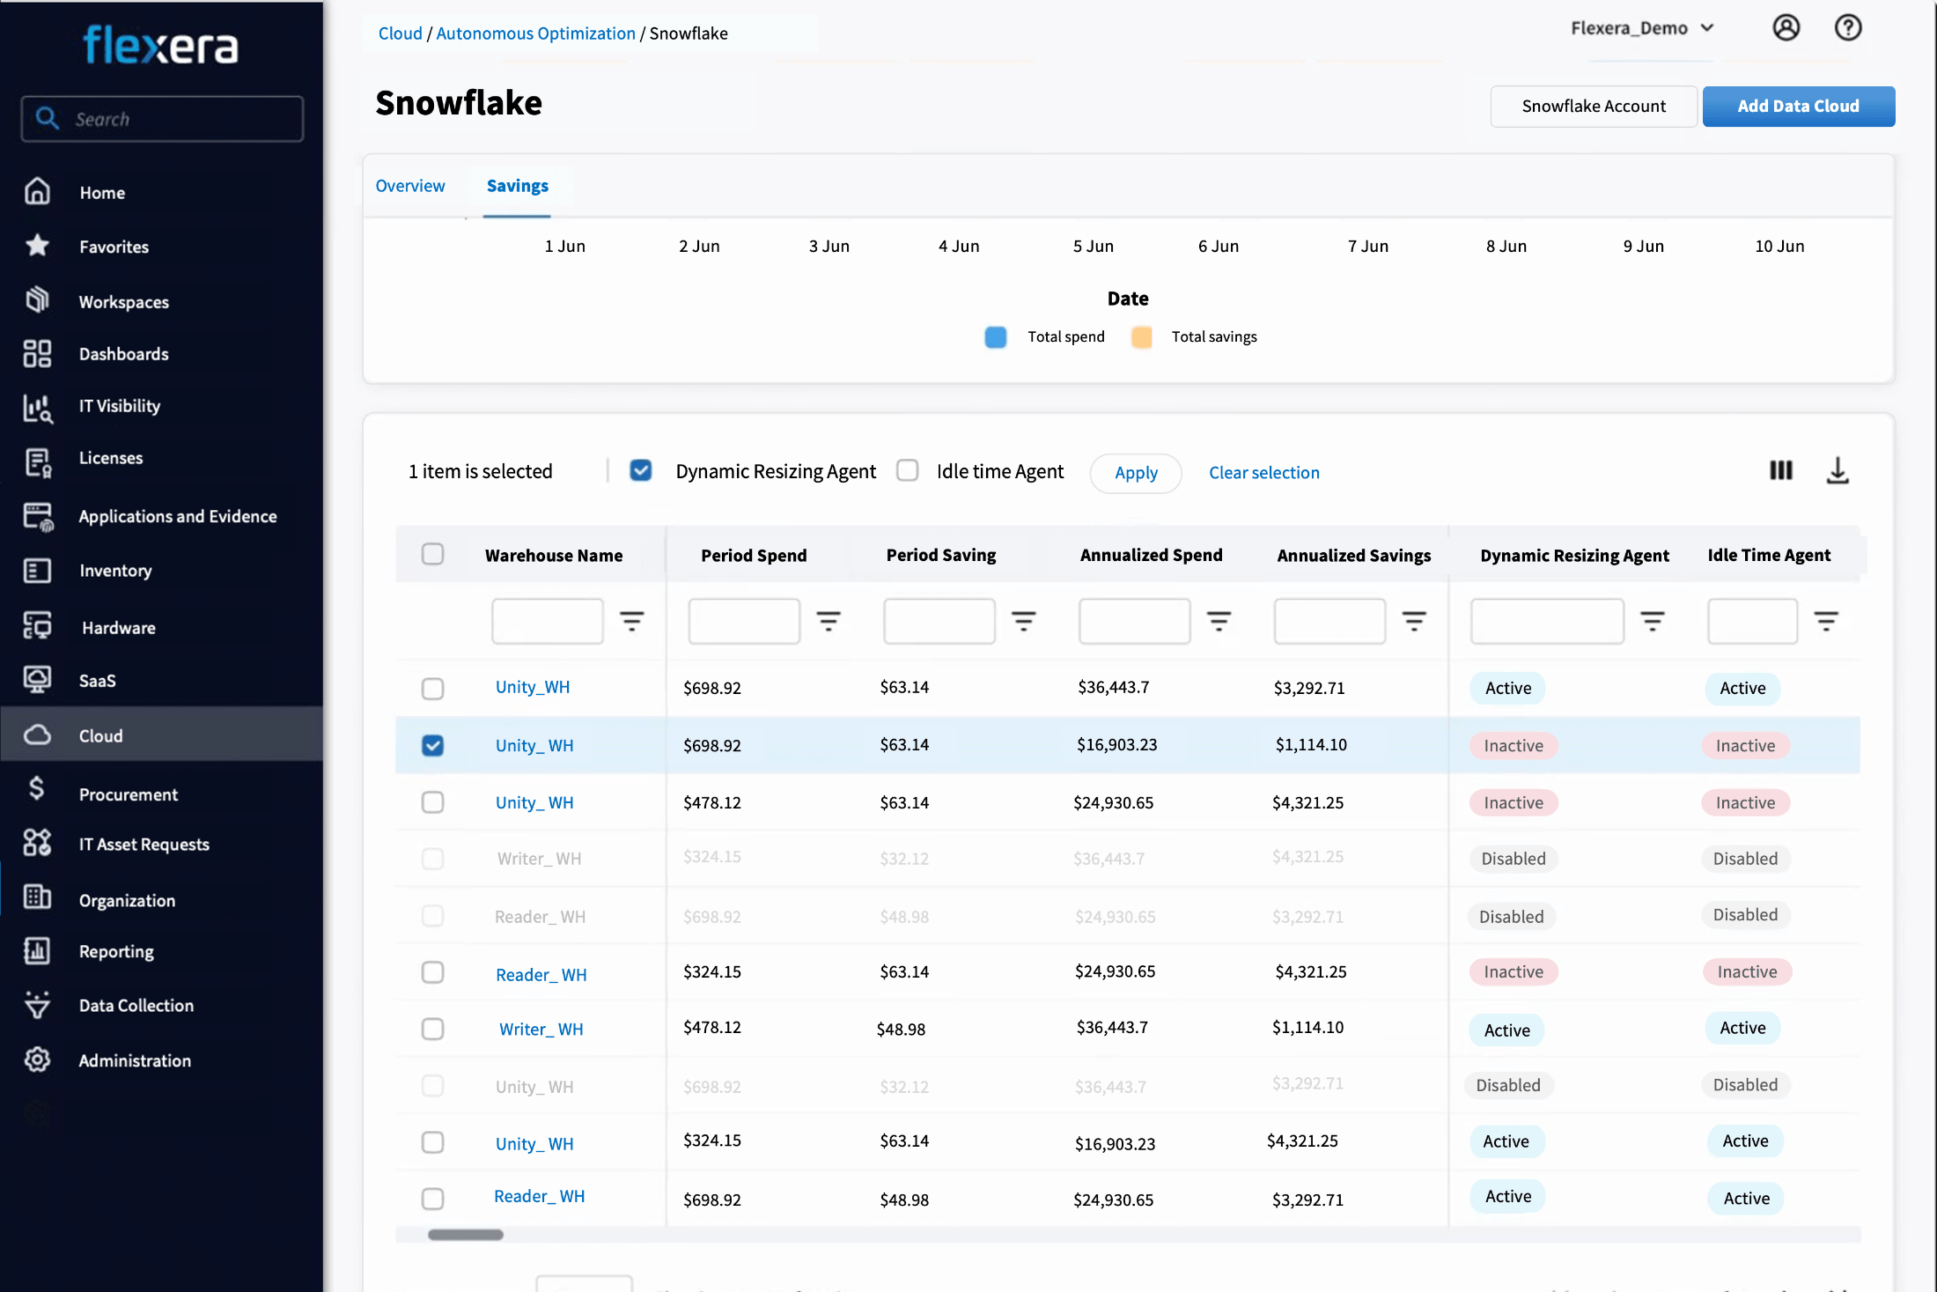
Task: Click the sidebar Search field
Action: tap(162, 119)
